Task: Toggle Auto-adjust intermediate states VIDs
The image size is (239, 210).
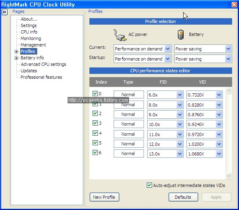Action: 149,185
